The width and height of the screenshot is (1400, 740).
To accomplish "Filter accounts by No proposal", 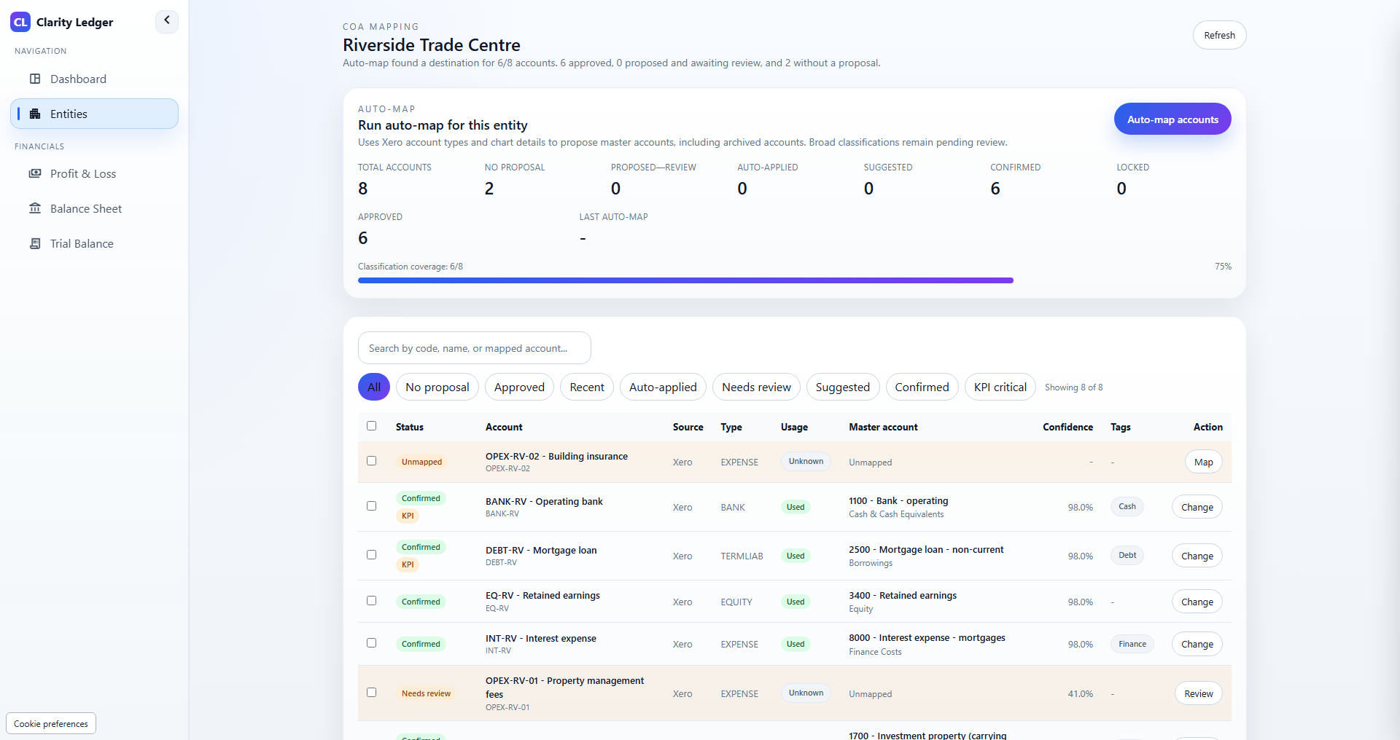I will point(437,387).
